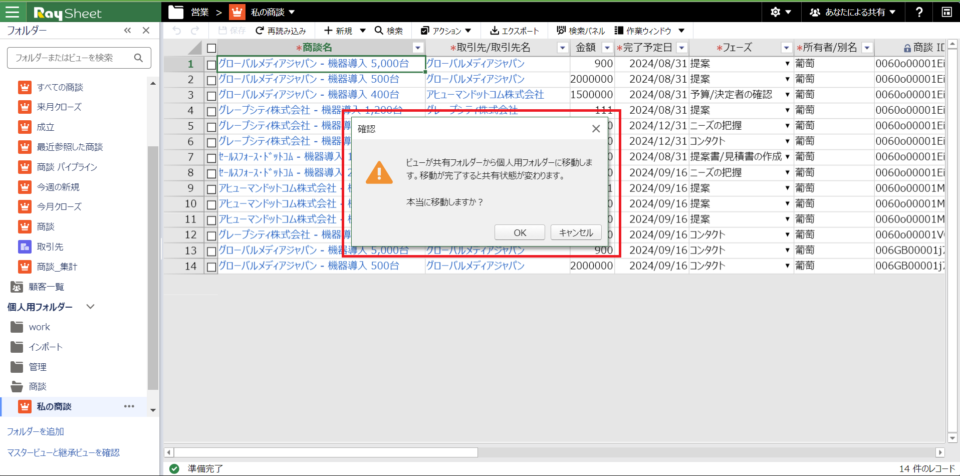This screenshot has height=476, width=960.
Task: Check the row 2 checkbox
Action: pyautogui.click(x=211, y=80)
